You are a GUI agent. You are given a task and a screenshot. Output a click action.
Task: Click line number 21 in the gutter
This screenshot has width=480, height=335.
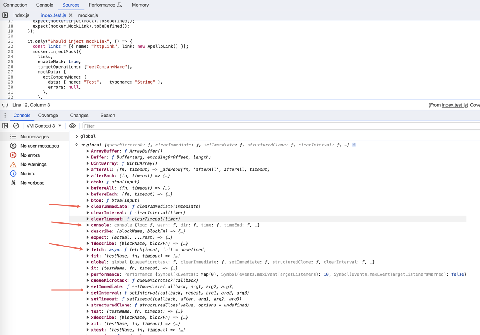point(10,41)
